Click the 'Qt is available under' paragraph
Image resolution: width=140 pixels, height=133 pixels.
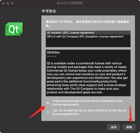87,78
